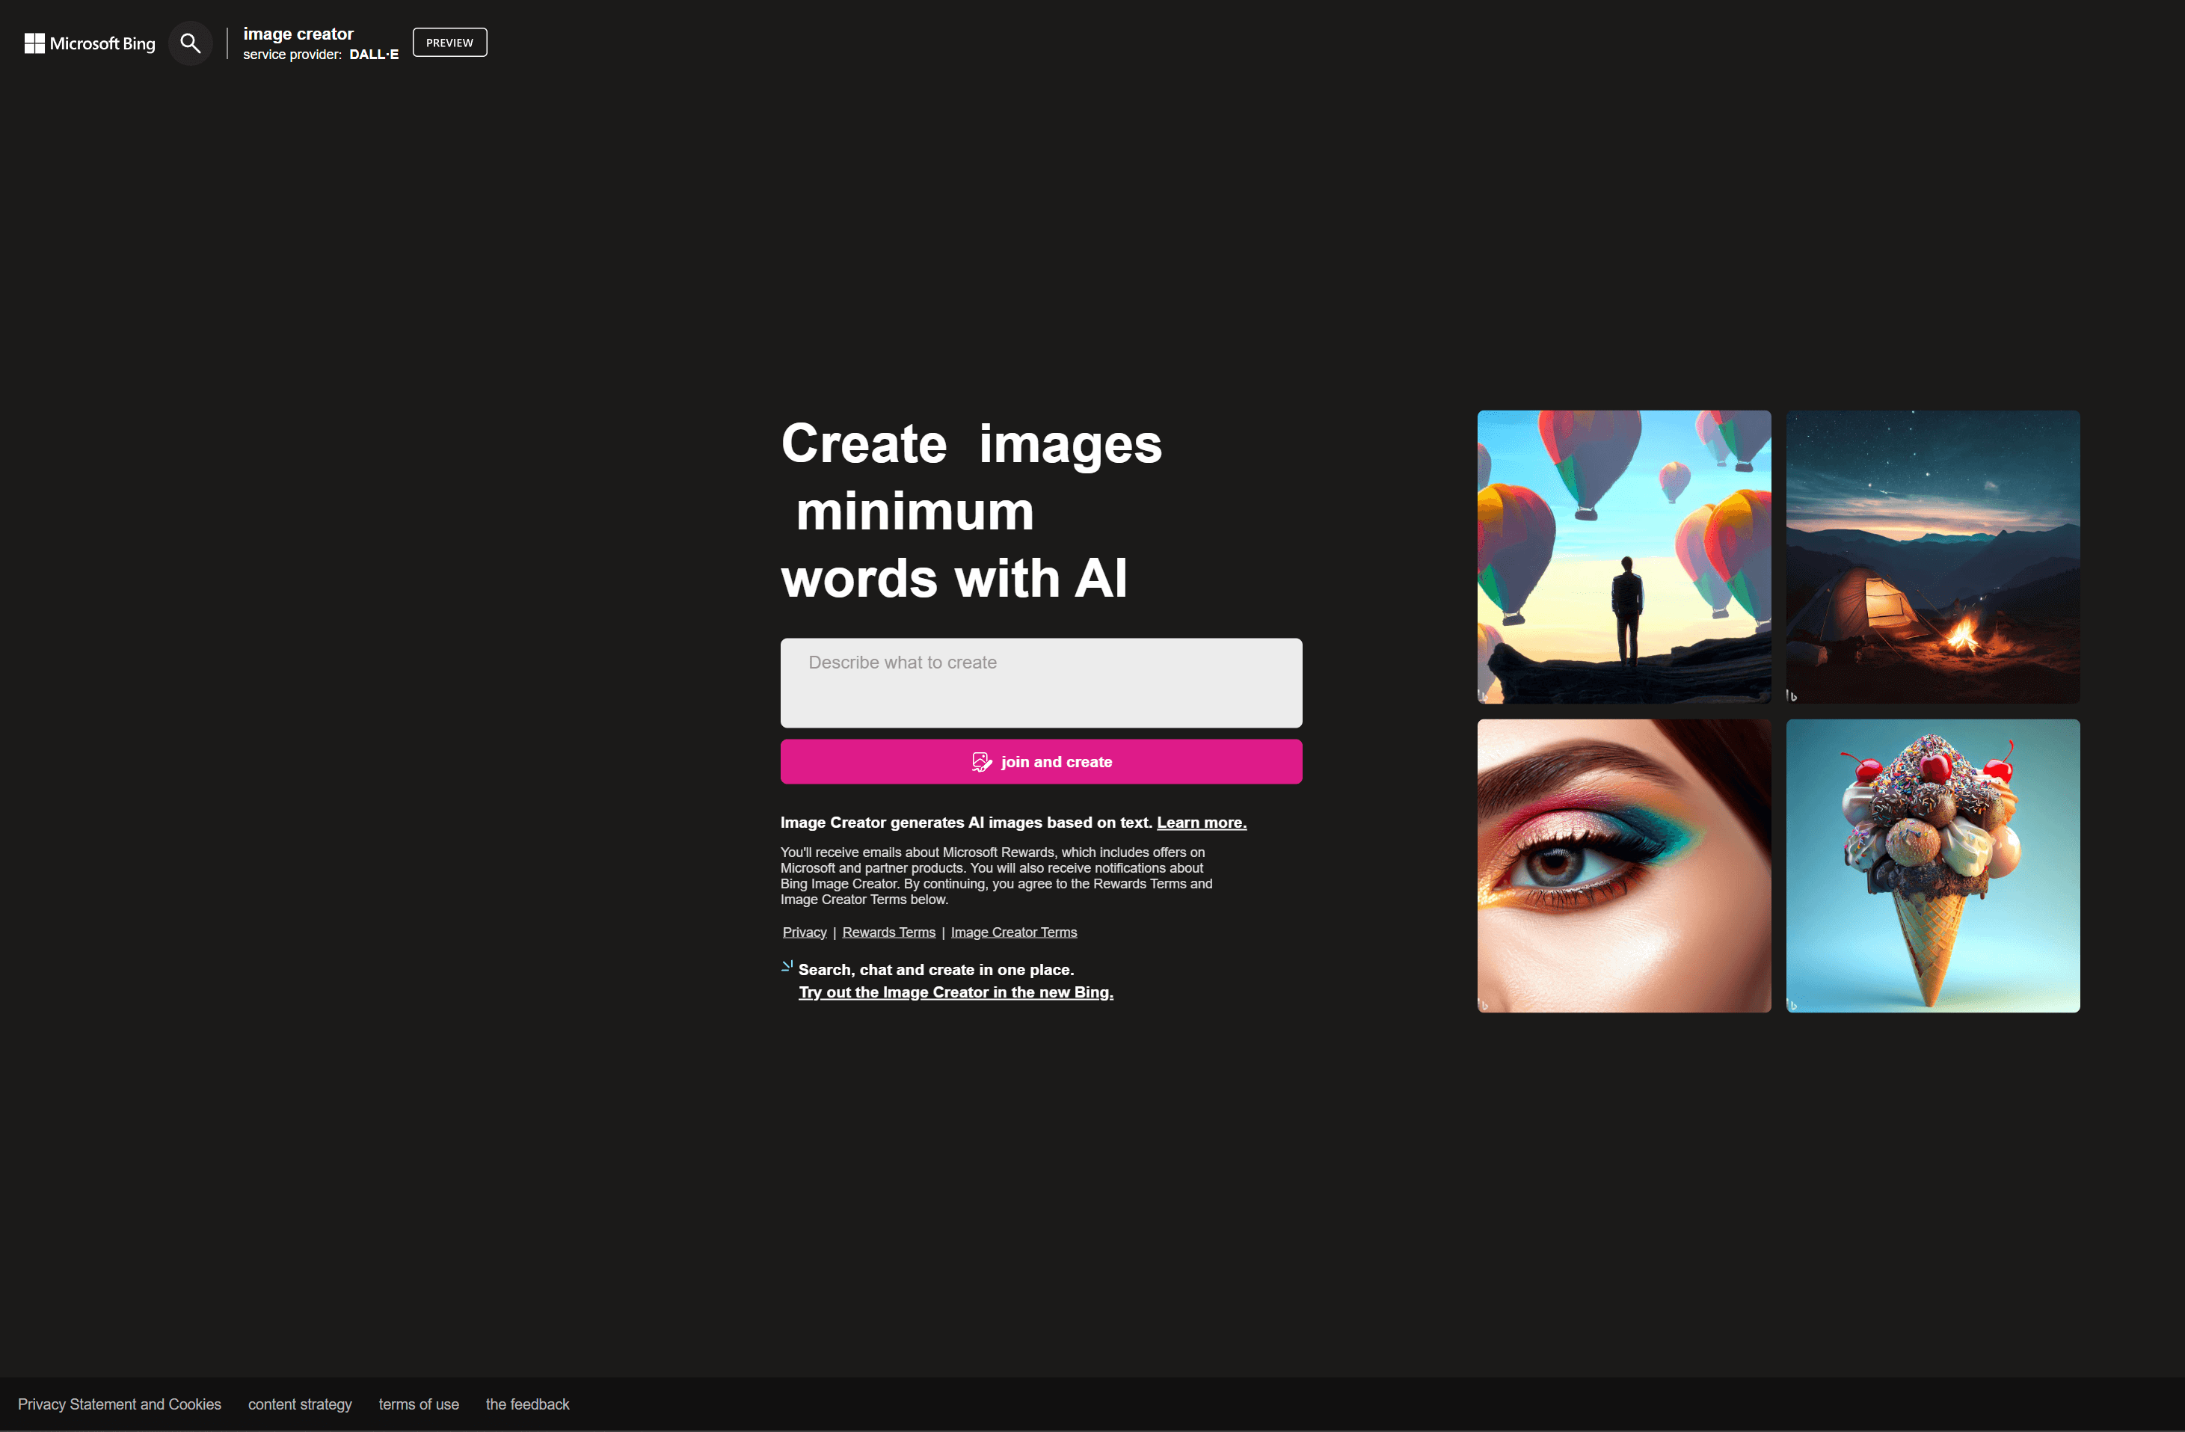Open the Rewards Terms link
Image resolution: width=2185 pixels, height=1432 pixels.
click(x=888, y=932)
